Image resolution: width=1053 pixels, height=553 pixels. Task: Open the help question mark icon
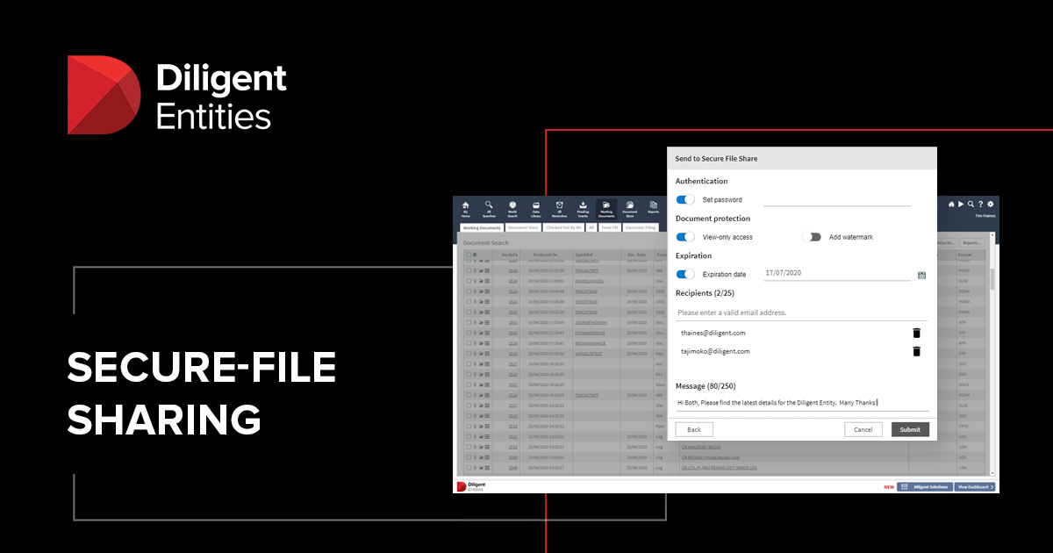click(x=980, y=205)
